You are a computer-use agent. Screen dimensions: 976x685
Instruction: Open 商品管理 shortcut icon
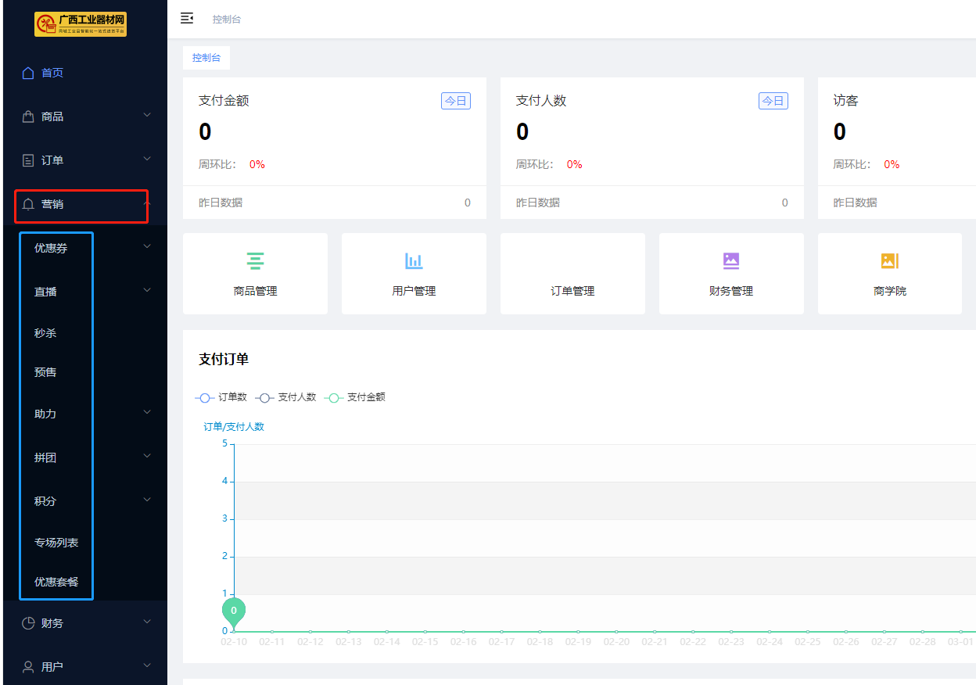255,261
